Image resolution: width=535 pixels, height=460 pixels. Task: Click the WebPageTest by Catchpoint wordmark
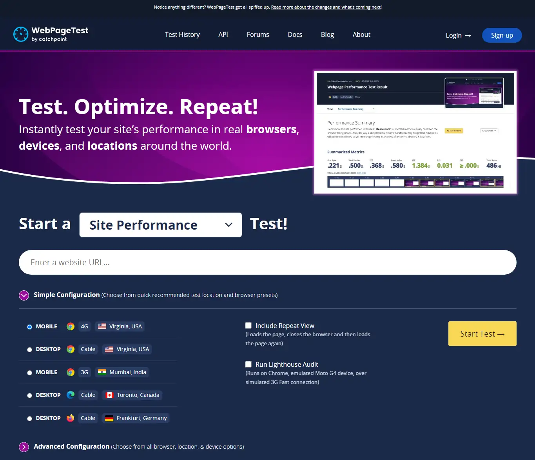(x=60, y=34)
